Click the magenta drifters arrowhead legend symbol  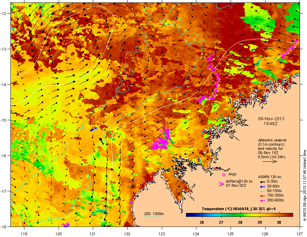pyautogui.click(x=221, y=184)
